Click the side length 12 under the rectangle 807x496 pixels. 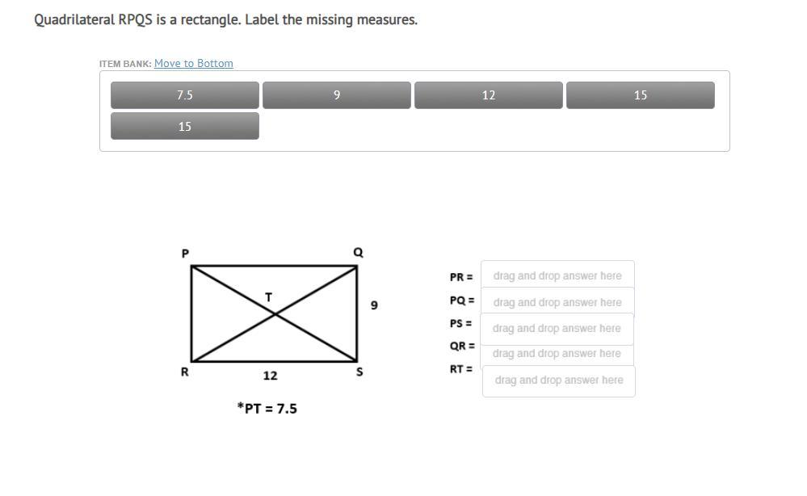click(270, 376)
